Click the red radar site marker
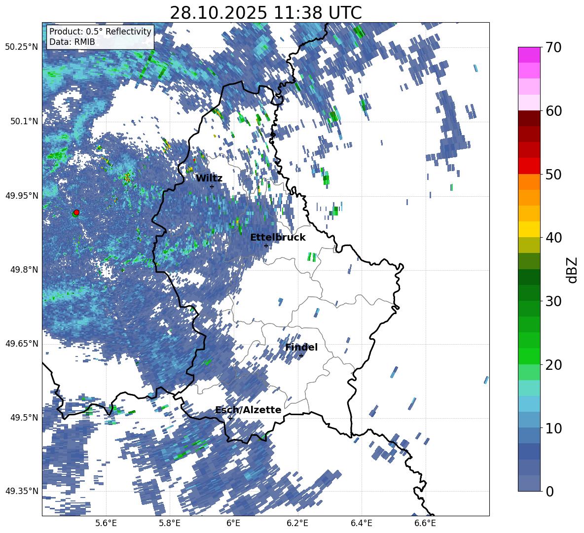Screen dimensions: 584x533 tap(76, 212)
